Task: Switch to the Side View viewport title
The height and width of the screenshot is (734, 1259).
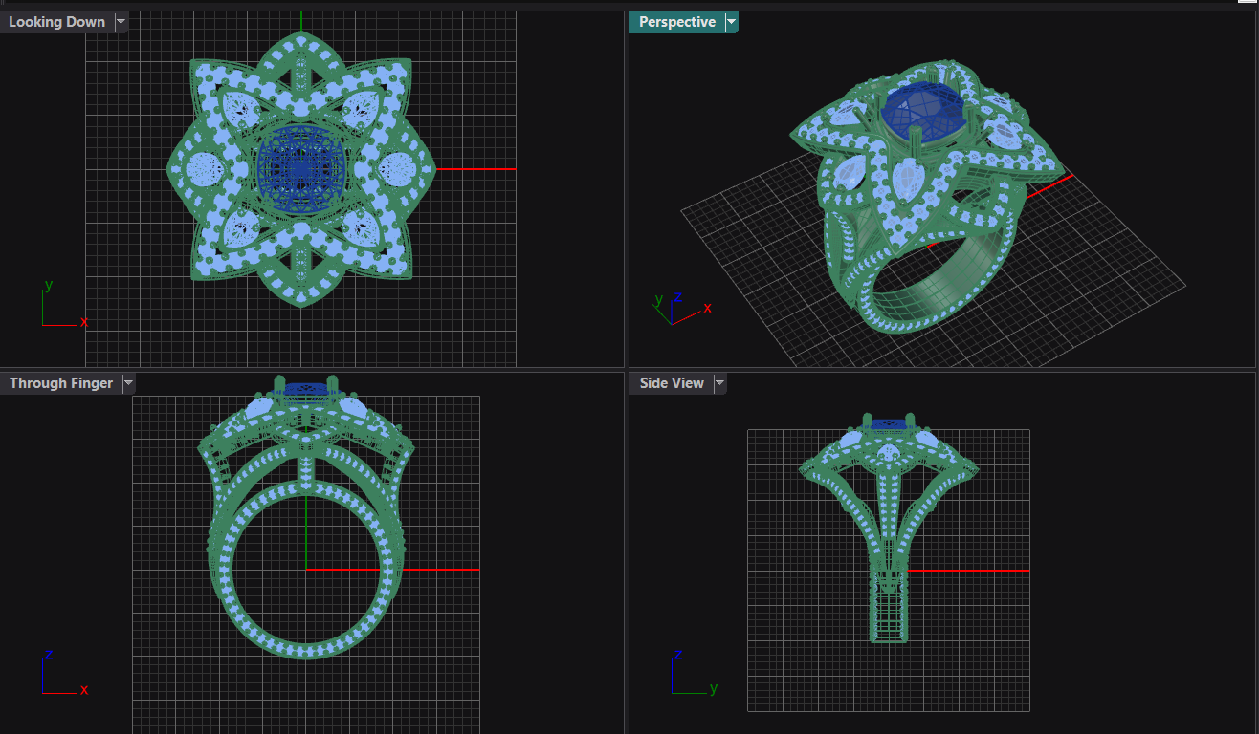Action: [672, 383]
